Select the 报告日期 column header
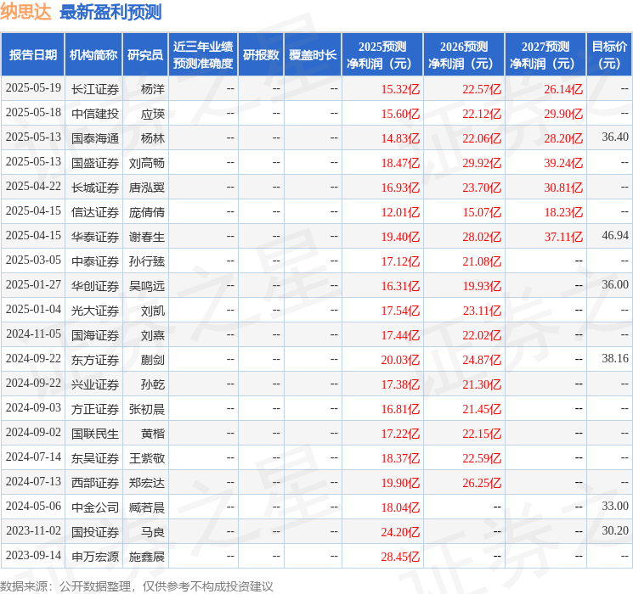This screenshot has width=633, height=594. [32, 54]
